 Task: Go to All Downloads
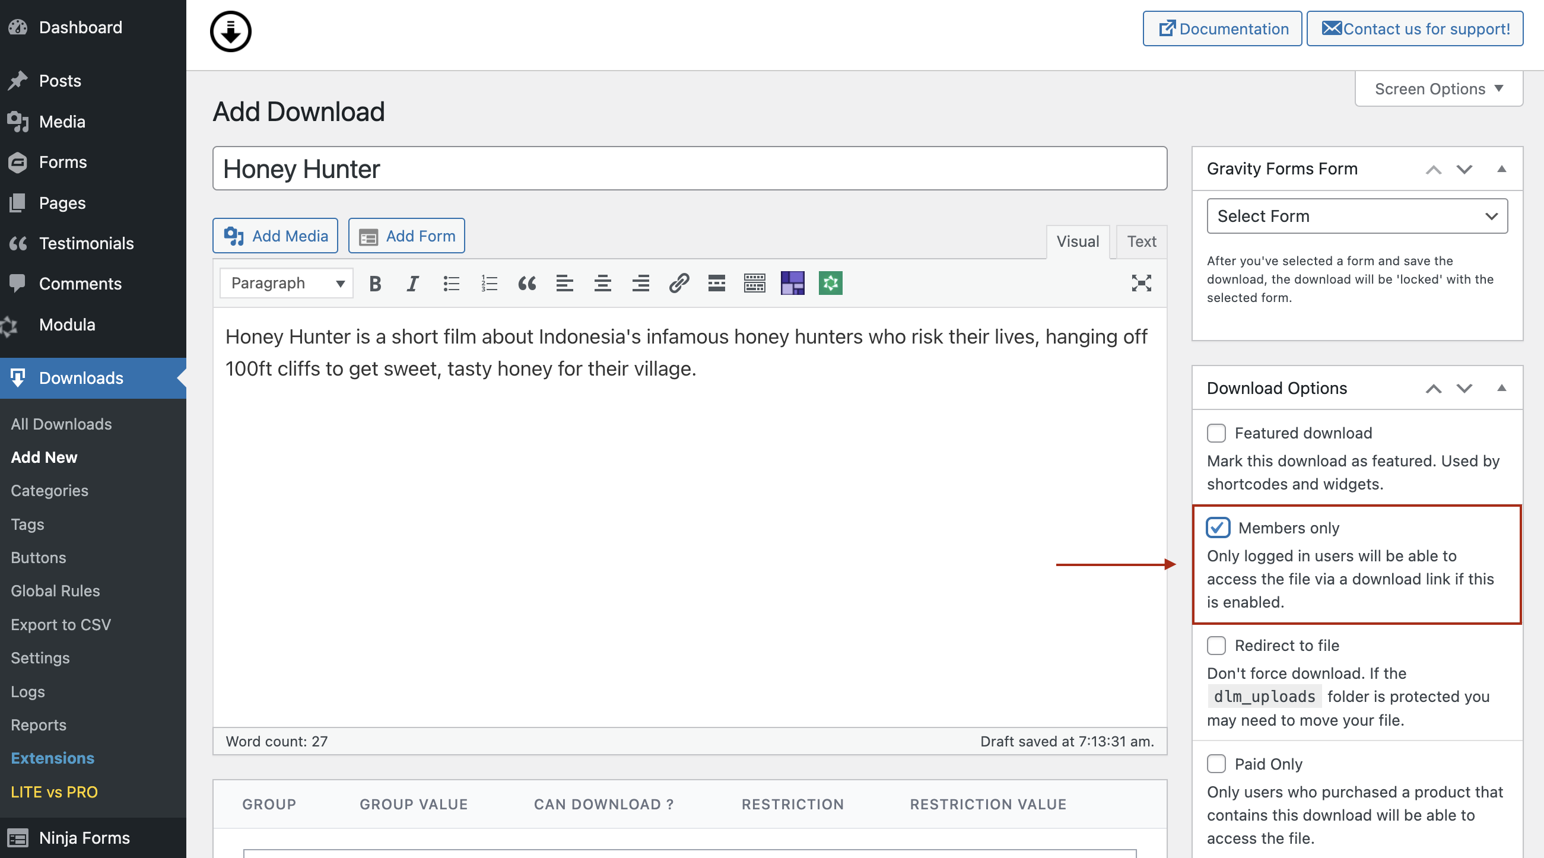click(x=61, y=424)
